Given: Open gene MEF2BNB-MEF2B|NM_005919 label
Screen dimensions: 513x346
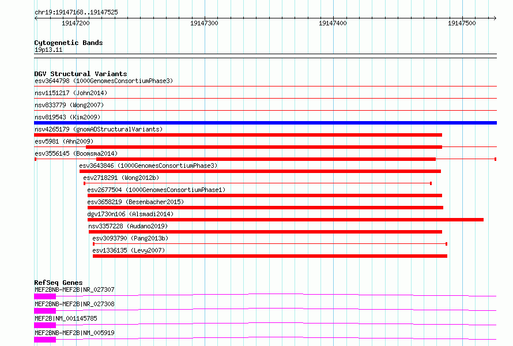Looking at the screenshot, I should click(x=74, y=333).
